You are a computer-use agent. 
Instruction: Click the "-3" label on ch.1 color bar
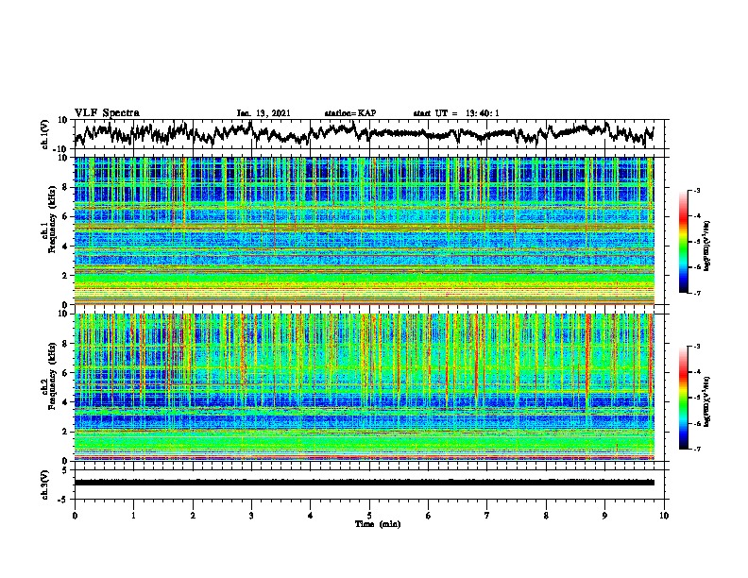pos(696,190)
